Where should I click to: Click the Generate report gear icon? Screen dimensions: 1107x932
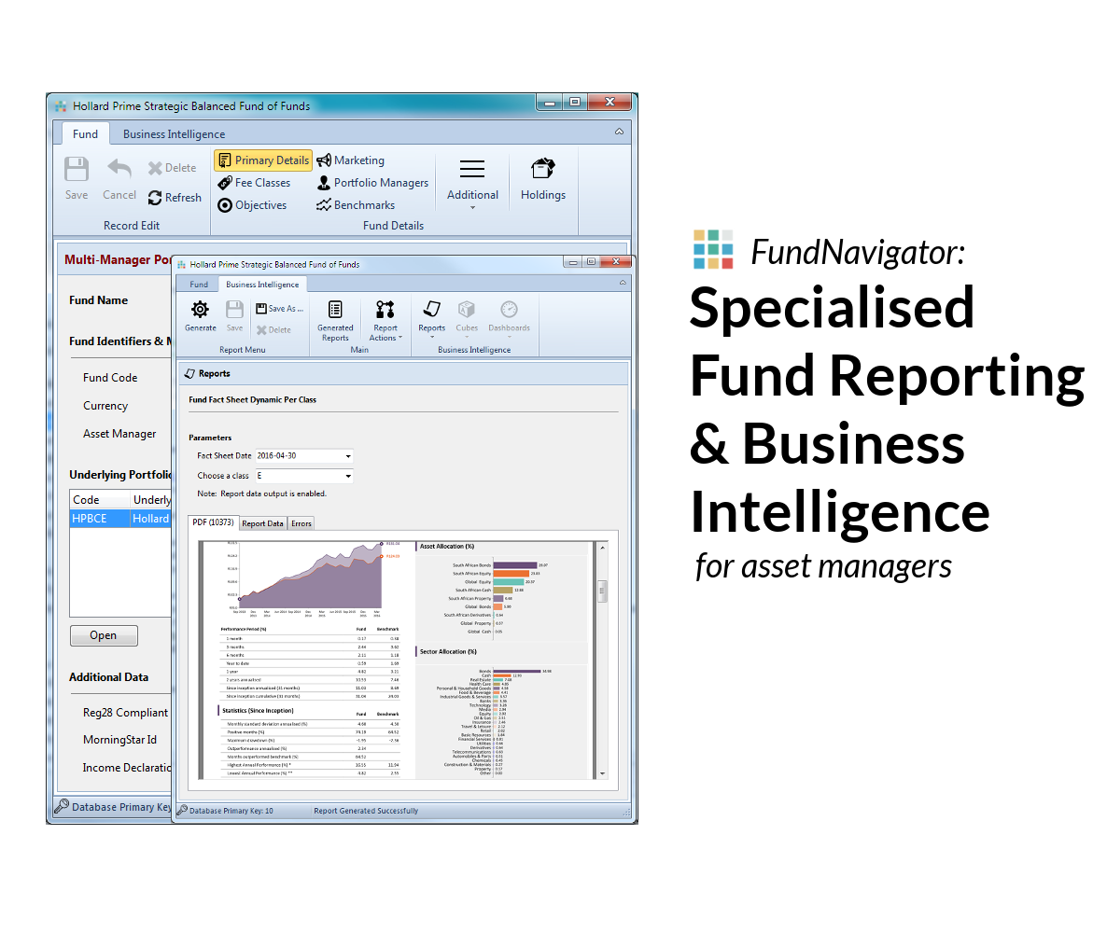click(x=201, y=309)
